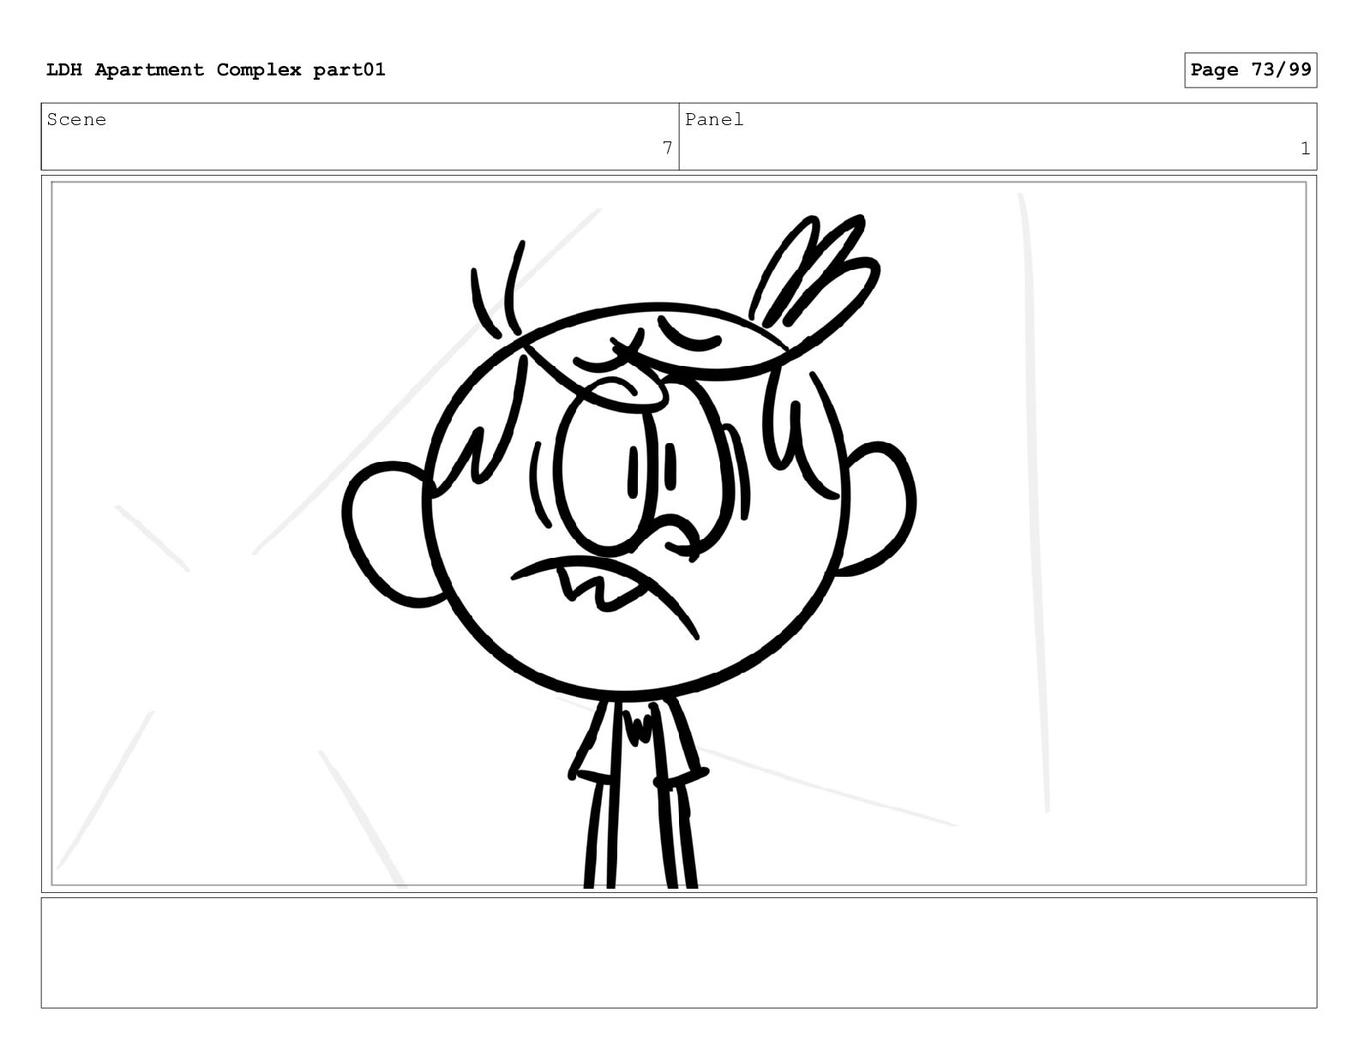Click the panel number "1"
Image resolution: width=1358 pixels, height=1049 pixels.
[x=1305, y=148]
